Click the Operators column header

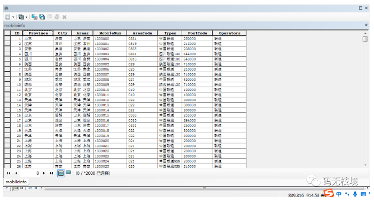click(x=229, y=33)
